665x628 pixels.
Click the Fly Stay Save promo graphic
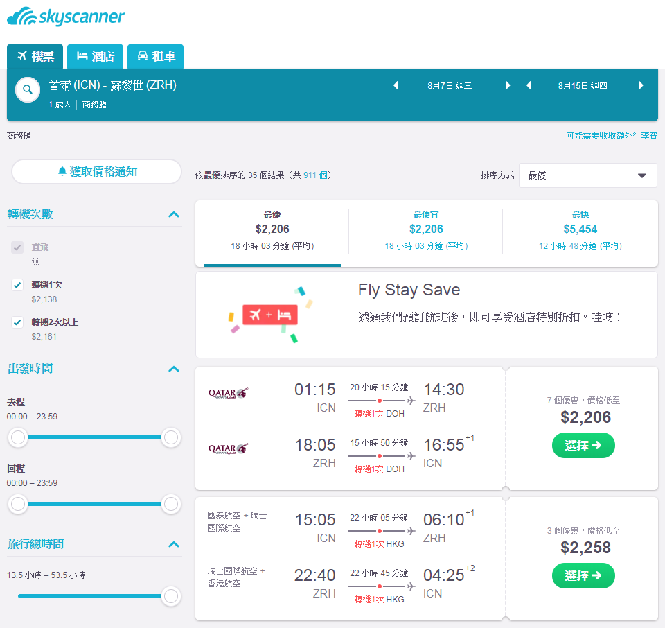point(270,315)
